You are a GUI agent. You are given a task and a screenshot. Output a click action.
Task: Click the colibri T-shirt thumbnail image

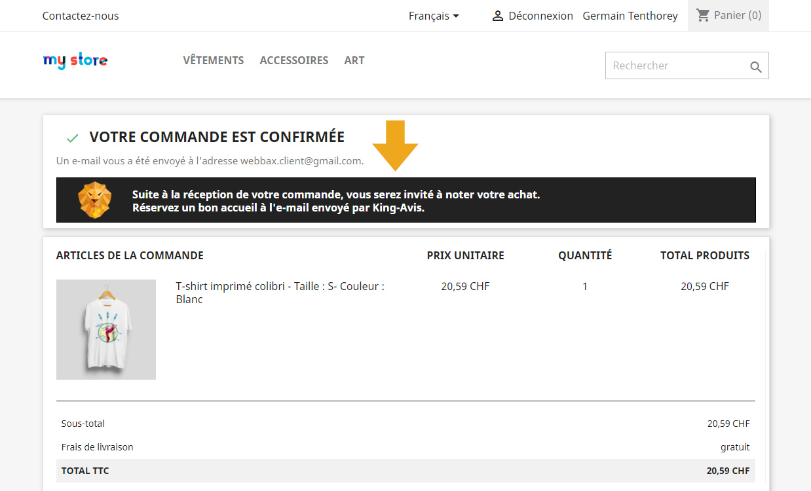tap(106, 330)
